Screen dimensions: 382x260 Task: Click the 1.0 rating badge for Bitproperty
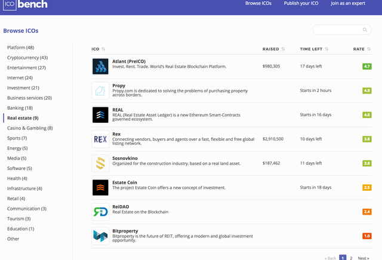367,236
